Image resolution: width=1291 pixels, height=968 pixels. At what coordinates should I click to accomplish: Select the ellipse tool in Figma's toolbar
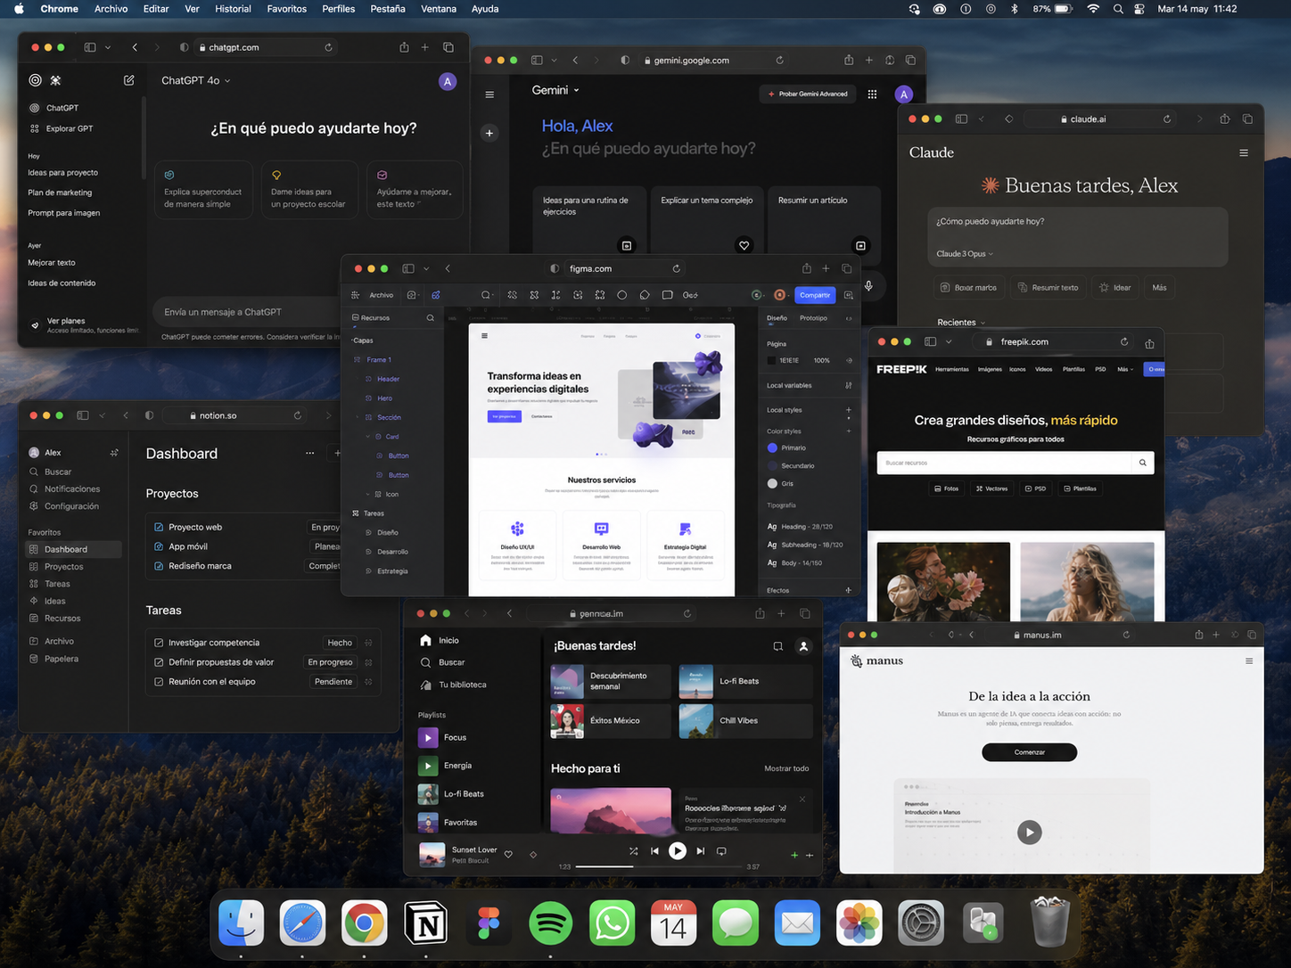pos(622,295)
